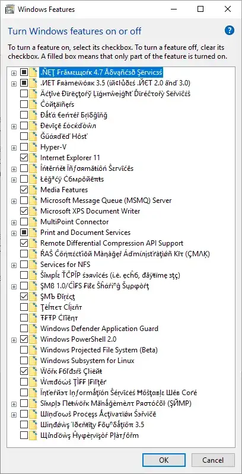Click the folder icon beside Internet Explorer 11

[x=34, y=158]
